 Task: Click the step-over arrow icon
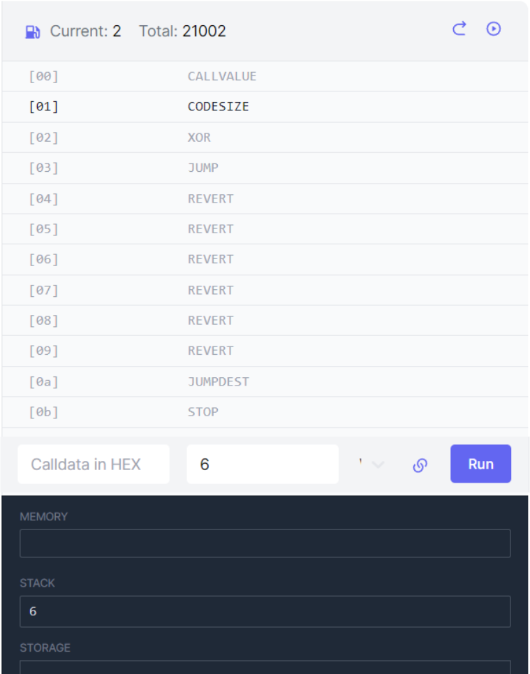[x=459, y=29]
